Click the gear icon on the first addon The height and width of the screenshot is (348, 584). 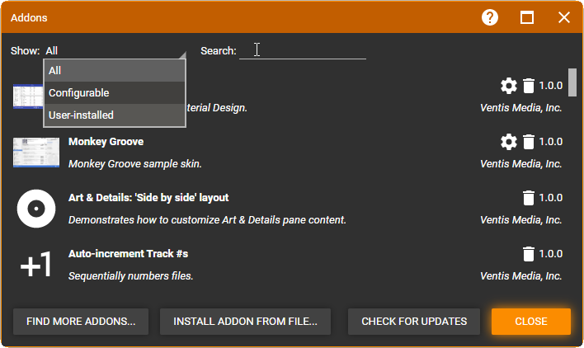[508, 86]
